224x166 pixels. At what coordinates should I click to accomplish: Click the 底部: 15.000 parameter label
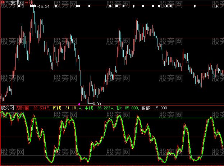(154, 107)
